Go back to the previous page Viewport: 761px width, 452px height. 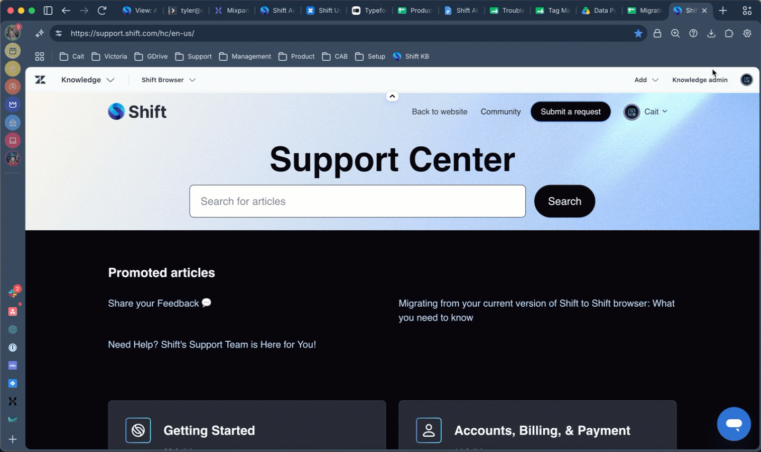click(x=66, y=11)
